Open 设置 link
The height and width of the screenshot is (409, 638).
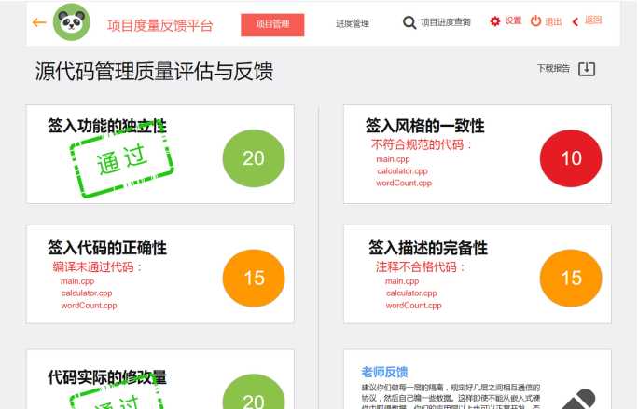513,20
